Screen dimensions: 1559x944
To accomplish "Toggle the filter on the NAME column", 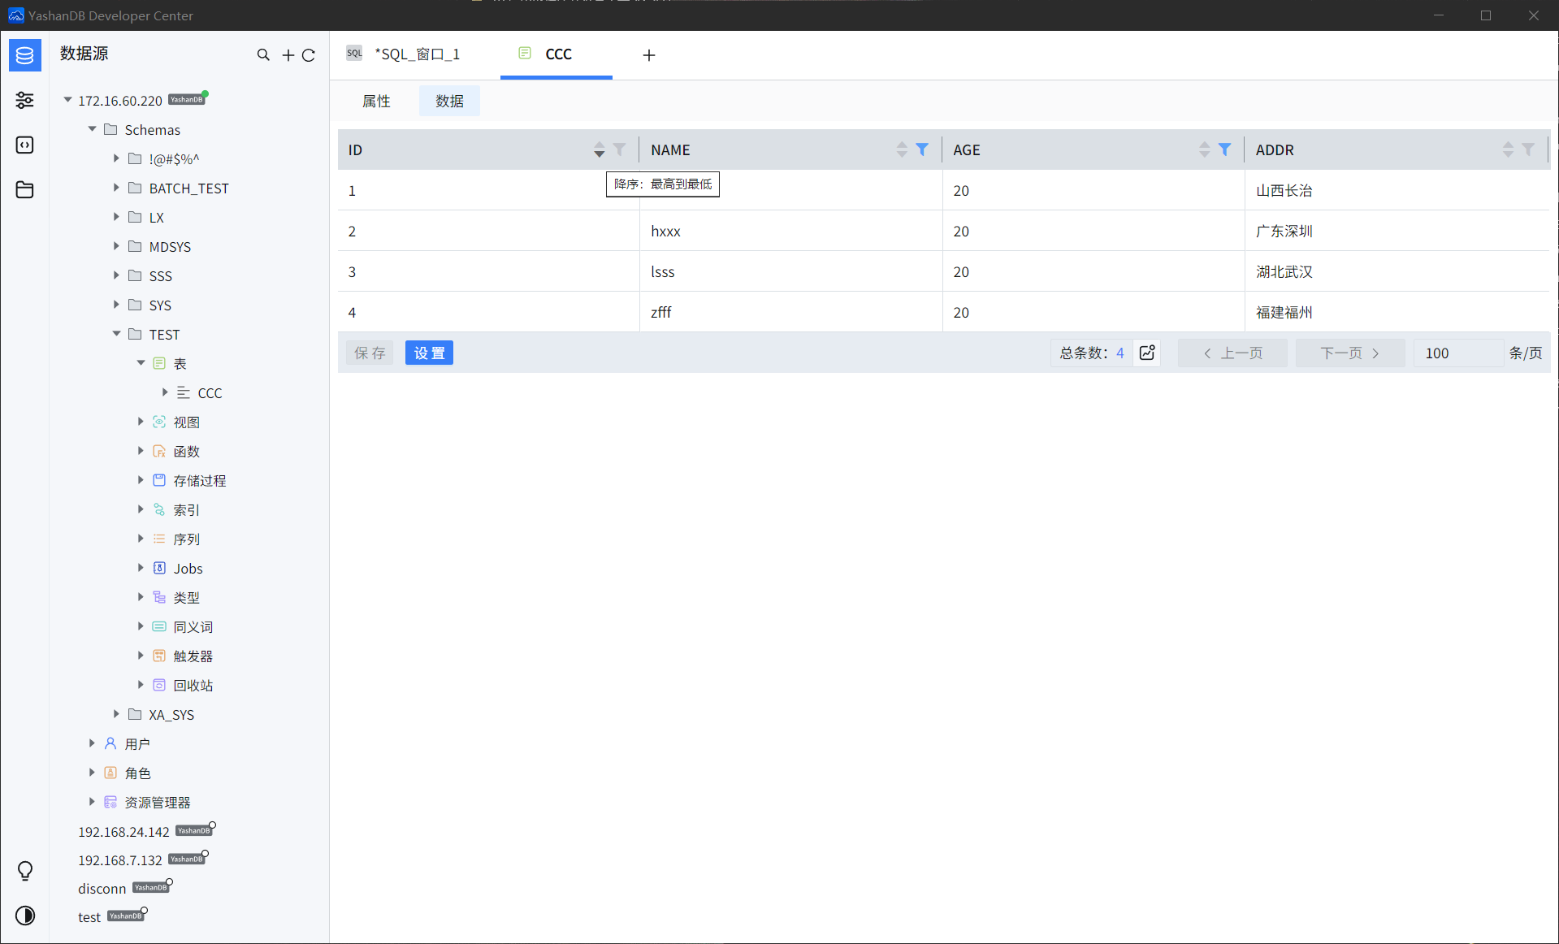I will tap(922, 149).
